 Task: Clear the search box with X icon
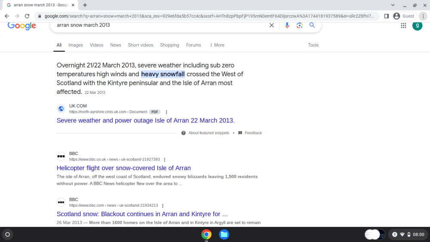271,25
